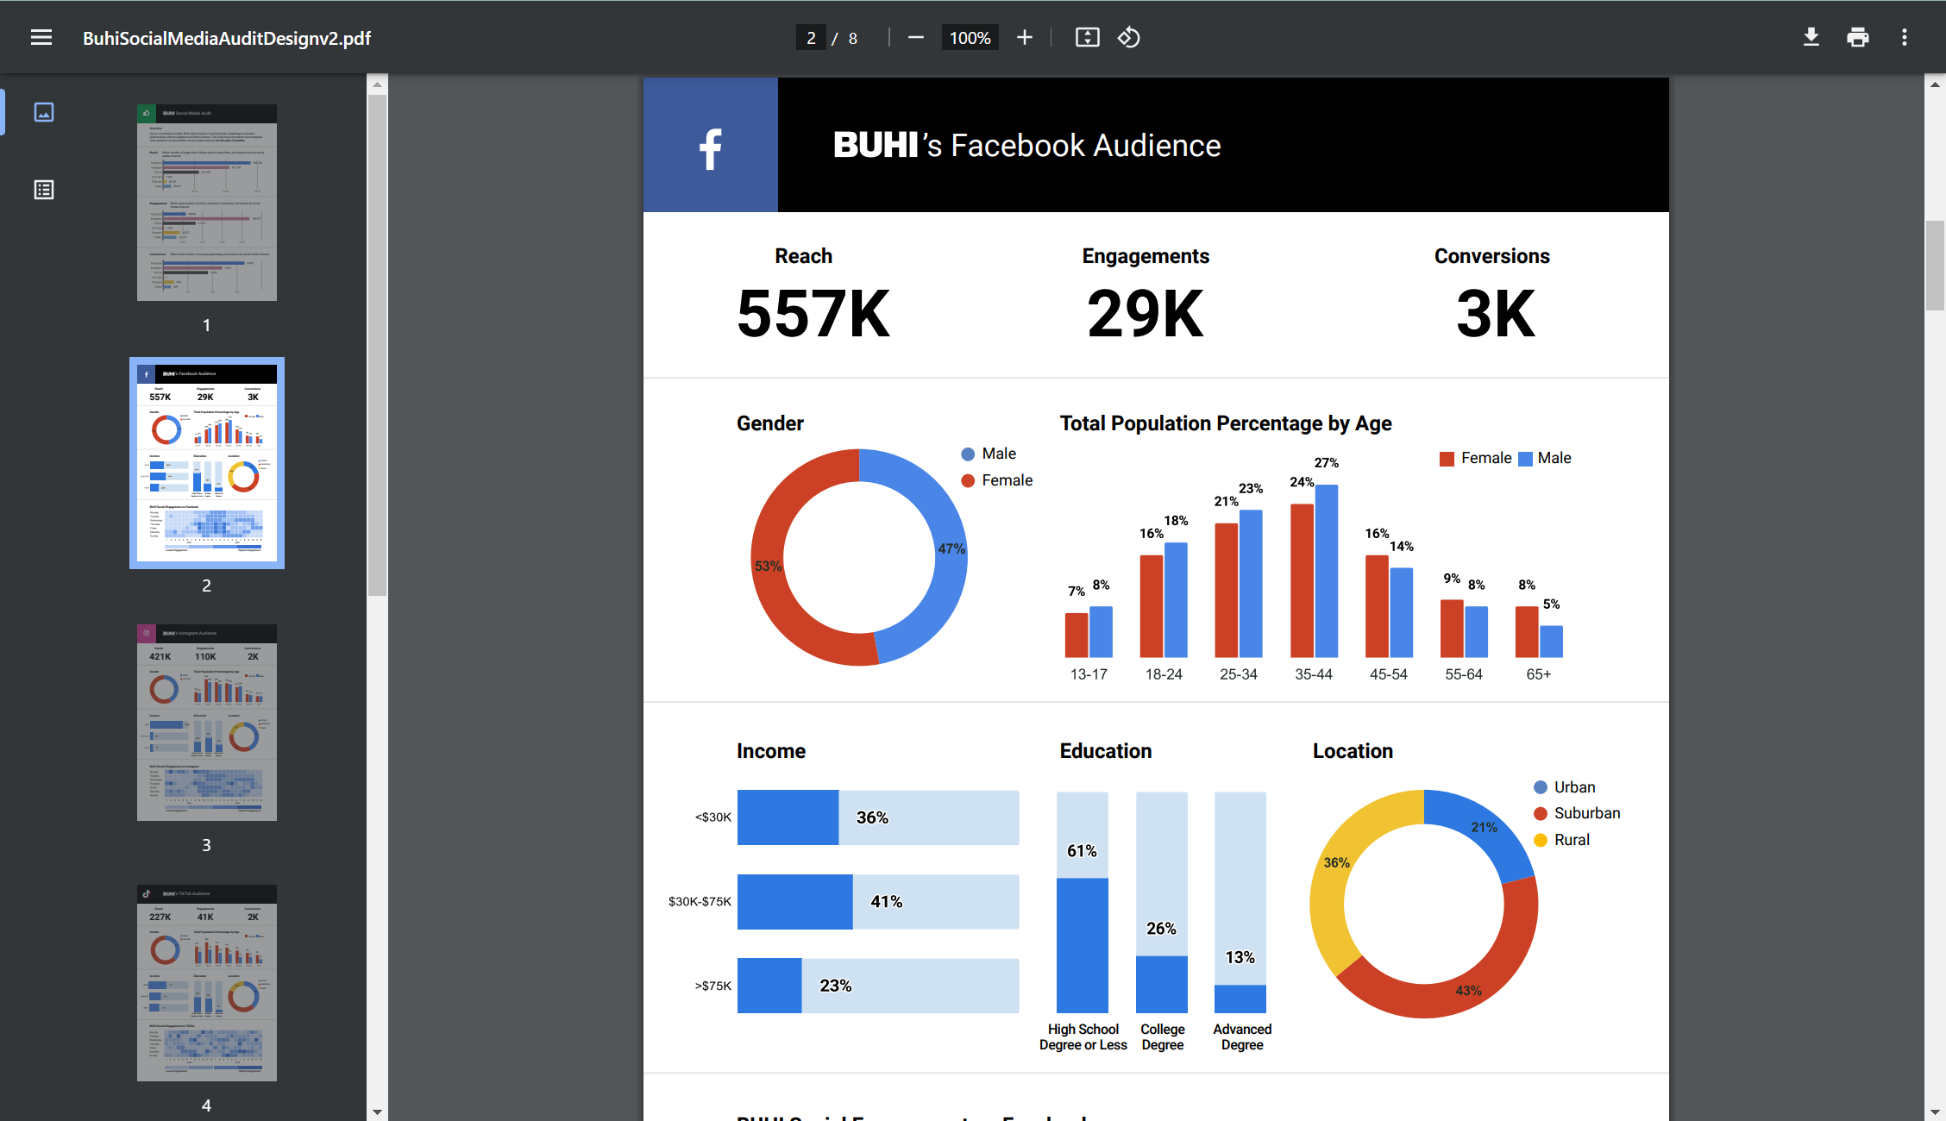Click the fit to page icon

1087,38
